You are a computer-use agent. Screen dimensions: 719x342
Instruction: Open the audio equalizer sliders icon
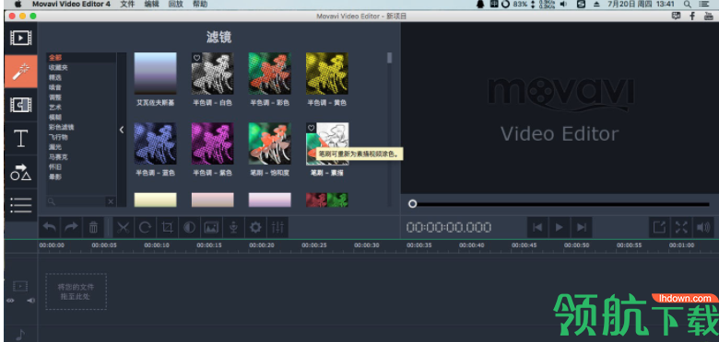(277, 227)
